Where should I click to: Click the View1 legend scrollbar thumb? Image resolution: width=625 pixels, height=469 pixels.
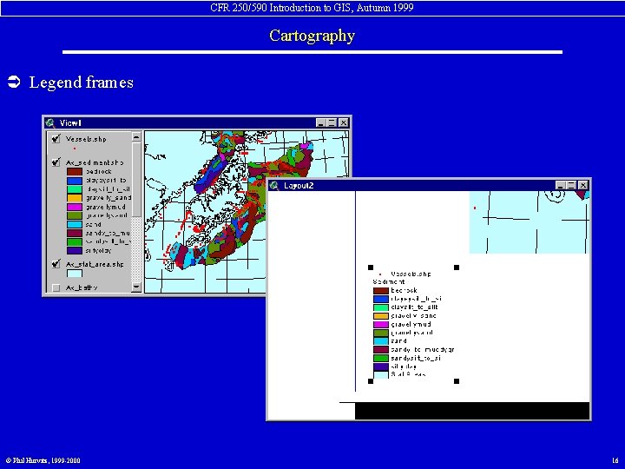click(x=136, y=180)
